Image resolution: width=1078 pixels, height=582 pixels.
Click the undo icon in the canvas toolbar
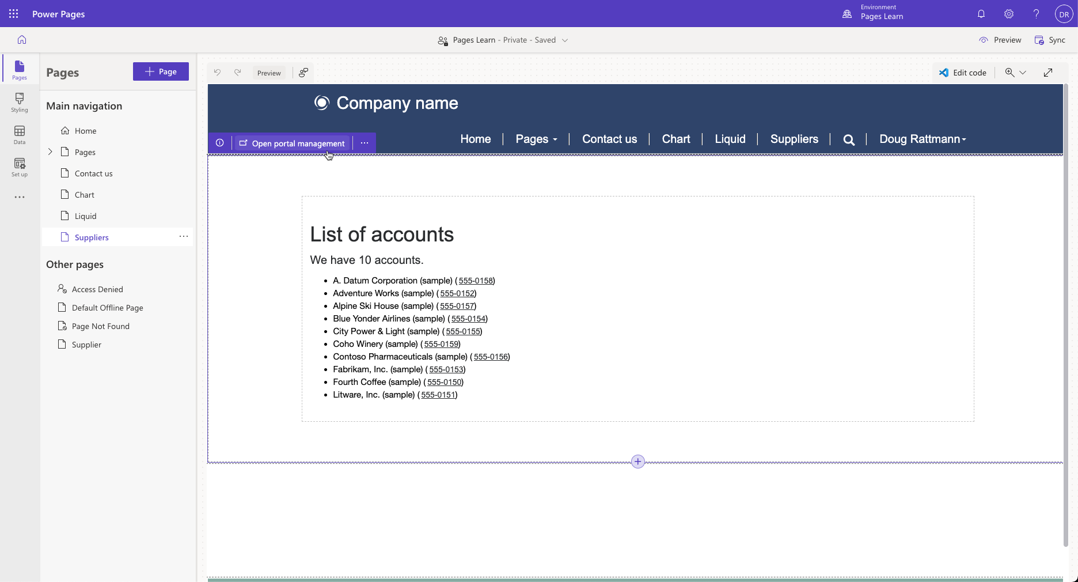tap(217, 73)
